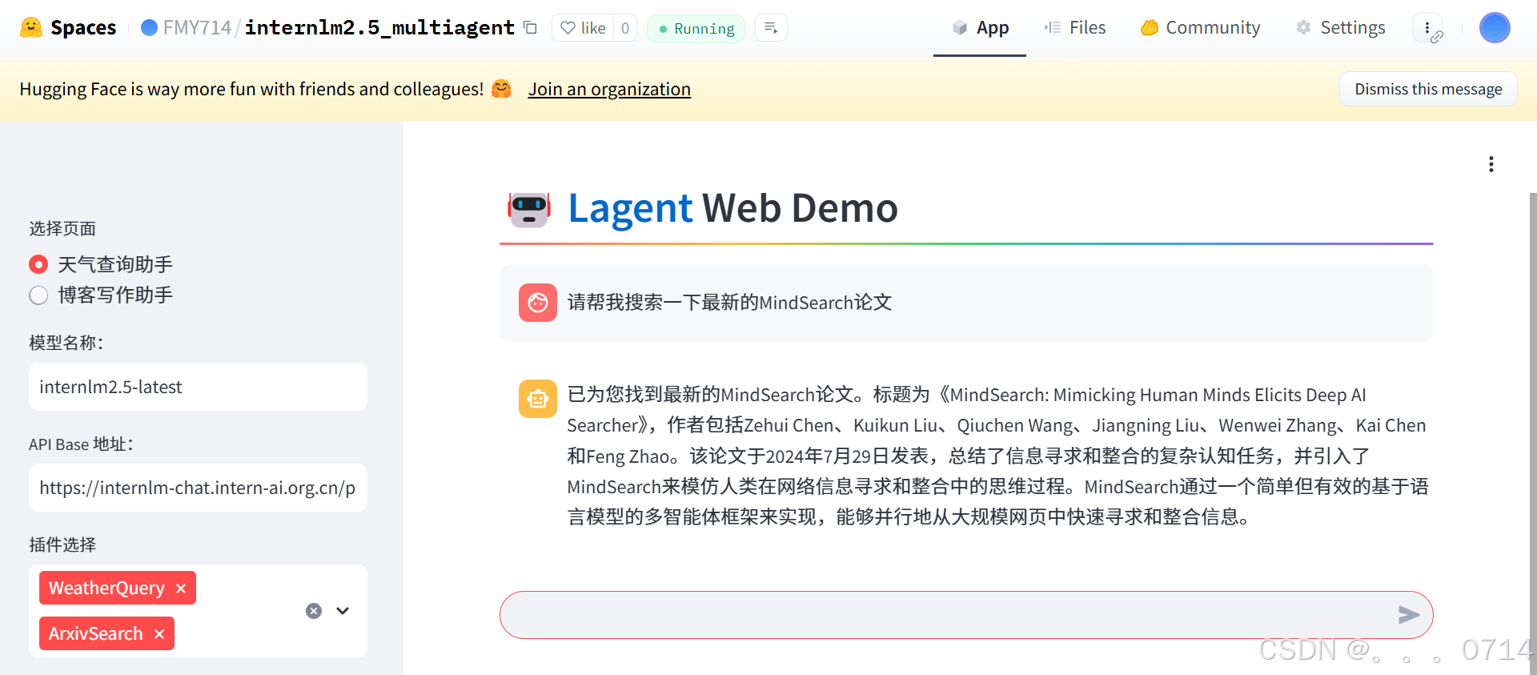Open the header more-options menu
This screenshot has width=1537, height=675.
tap(1427, 28)
